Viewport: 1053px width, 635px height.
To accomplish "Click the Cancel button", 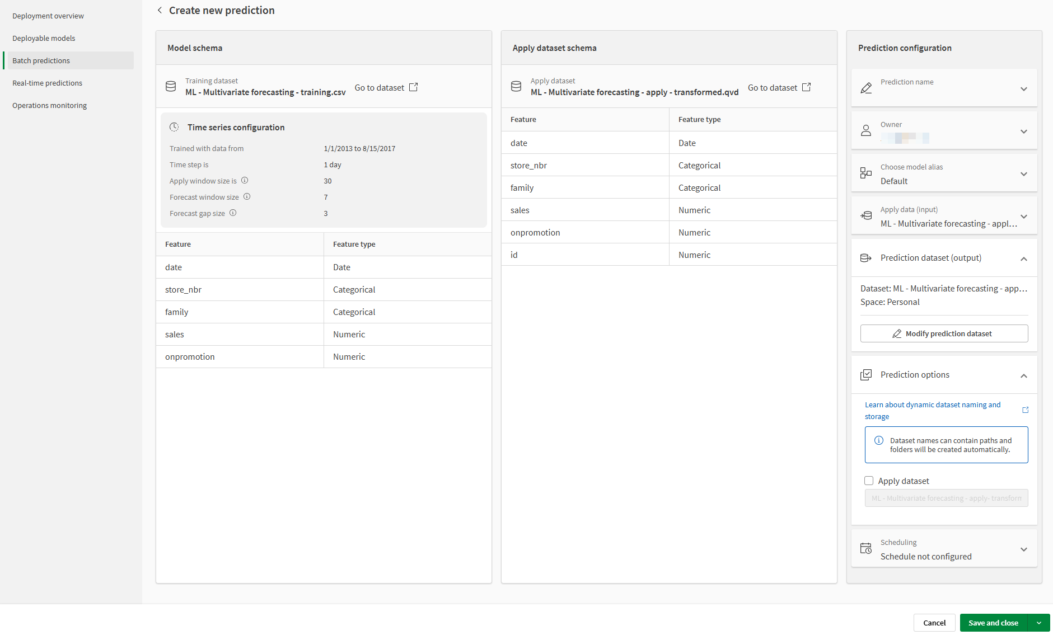I will [934, 622].
